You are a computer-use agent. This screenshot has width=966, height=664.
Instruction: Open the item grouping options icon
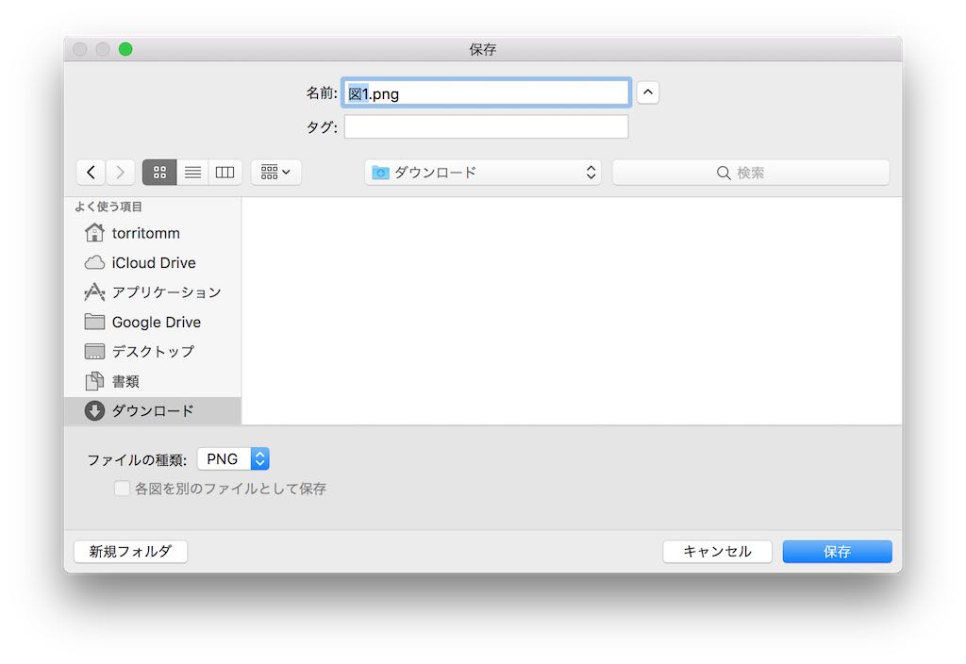275,172
